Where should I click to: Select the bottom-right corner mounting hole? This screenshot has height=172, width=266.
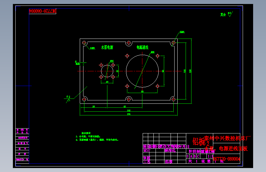click(173, 99)
